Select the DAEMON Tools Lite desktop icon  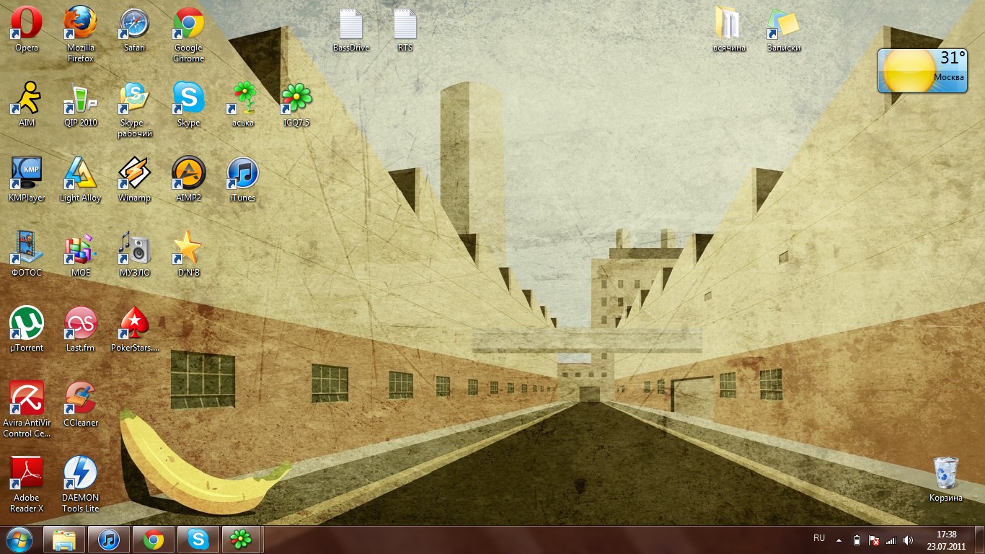point(81,484)
